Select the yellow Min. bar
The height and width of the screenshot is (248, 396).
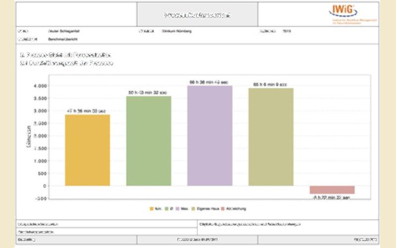pos(88,150)
